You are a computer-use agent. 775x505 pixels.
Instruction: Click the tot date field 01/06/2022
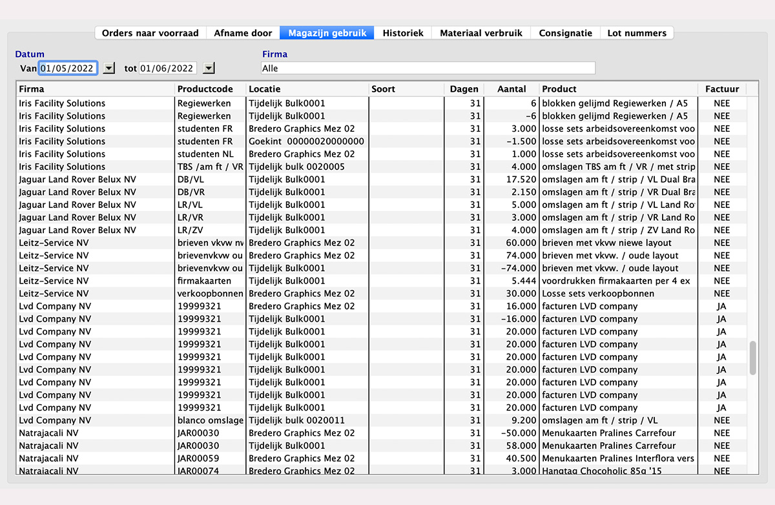167,68
